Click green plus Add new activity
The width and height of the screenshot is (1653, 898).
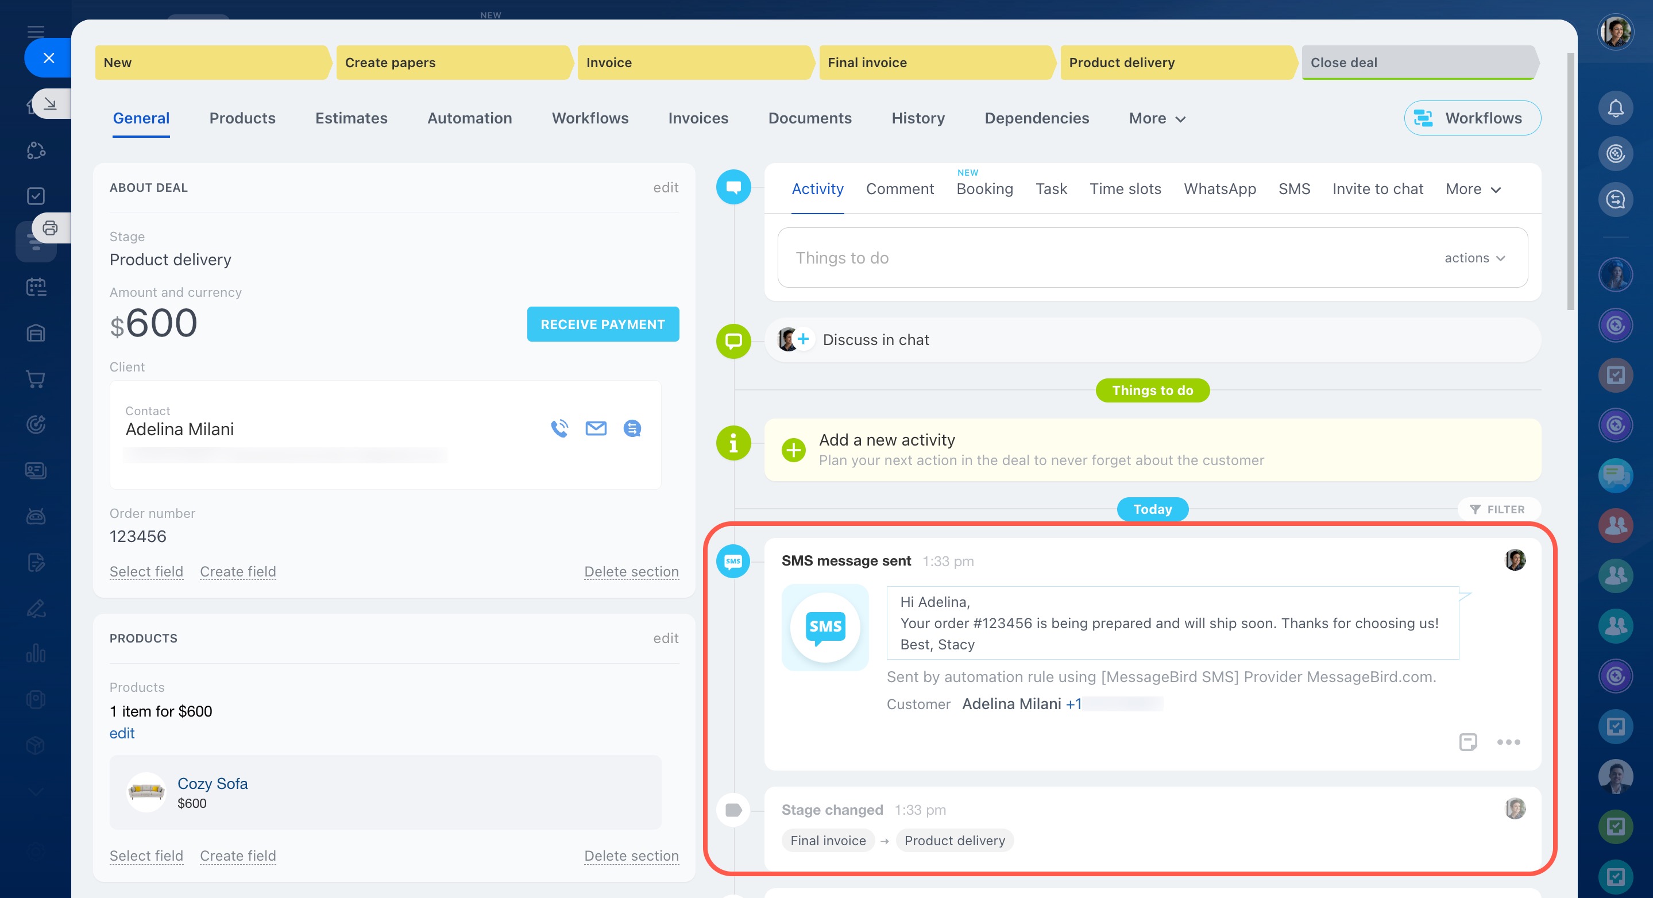(793, 450)
